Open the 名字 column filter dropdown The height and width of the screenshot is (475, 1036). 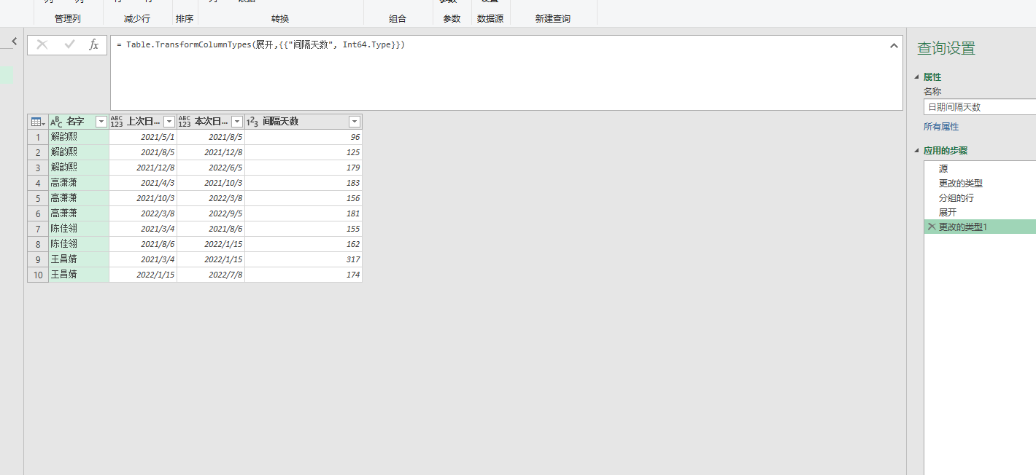(x=101, y=122)
